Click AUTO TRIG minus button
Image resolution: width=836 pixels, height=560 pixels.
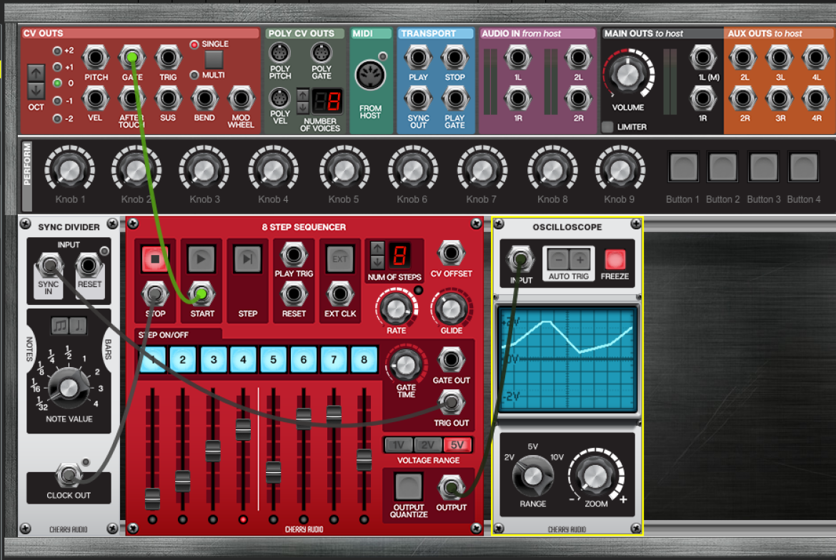pos(557,260)
